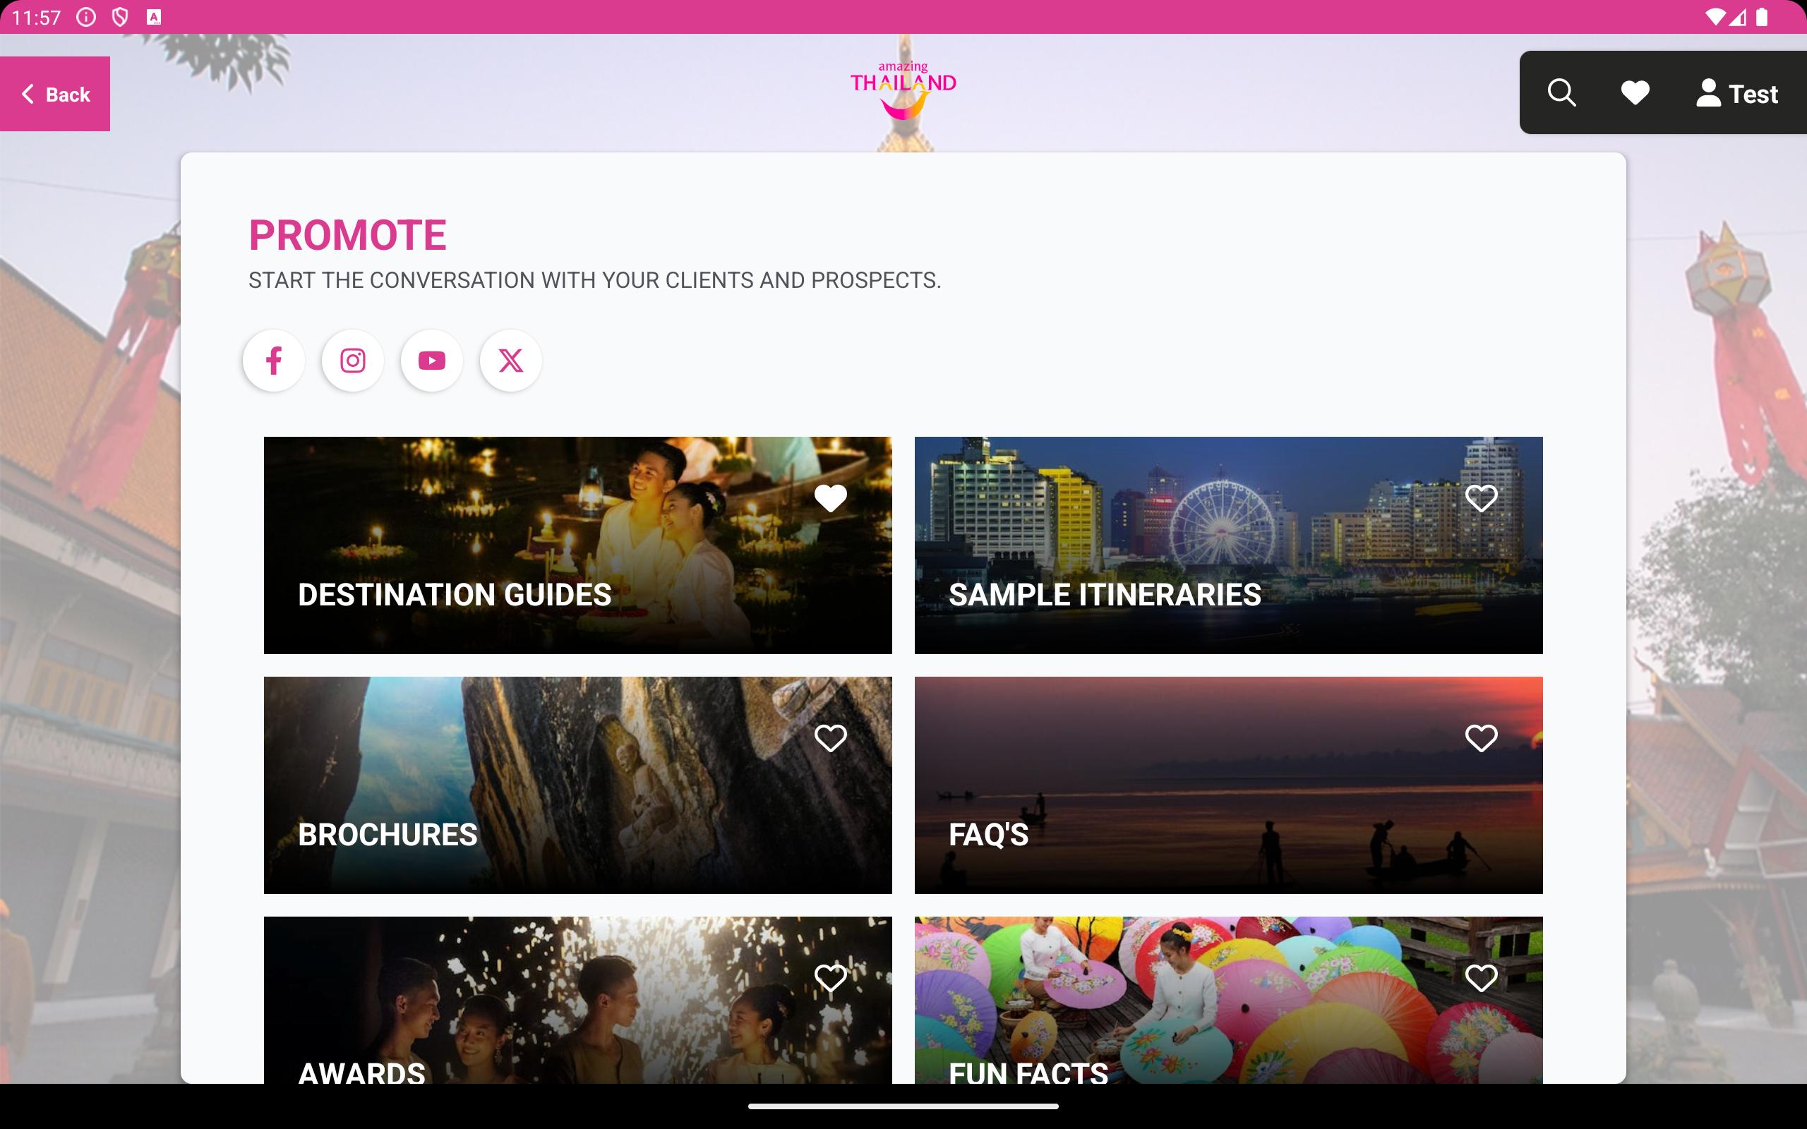Viewport: 1807px width, 1129px height.
Task: Favorite the Awards card
Action: pyautogui.click(x=830, y=977)
